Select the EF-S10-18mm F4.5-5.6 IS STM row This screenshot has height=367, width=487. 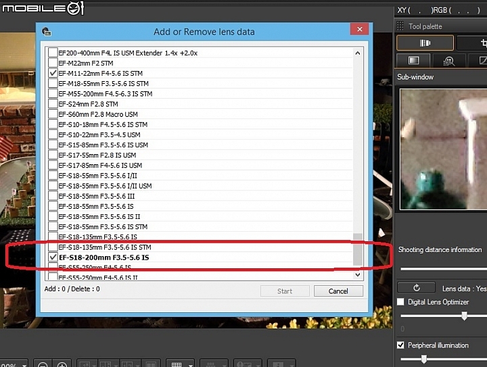(x=200, y=124)
